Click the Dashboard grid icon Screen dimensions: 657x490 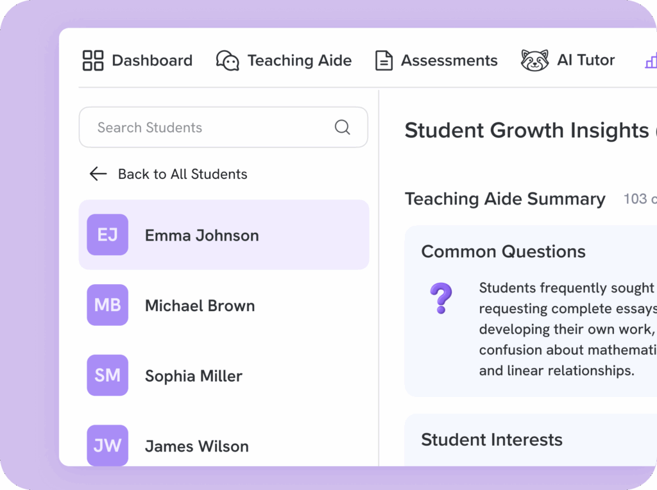[x=93, y=60]
